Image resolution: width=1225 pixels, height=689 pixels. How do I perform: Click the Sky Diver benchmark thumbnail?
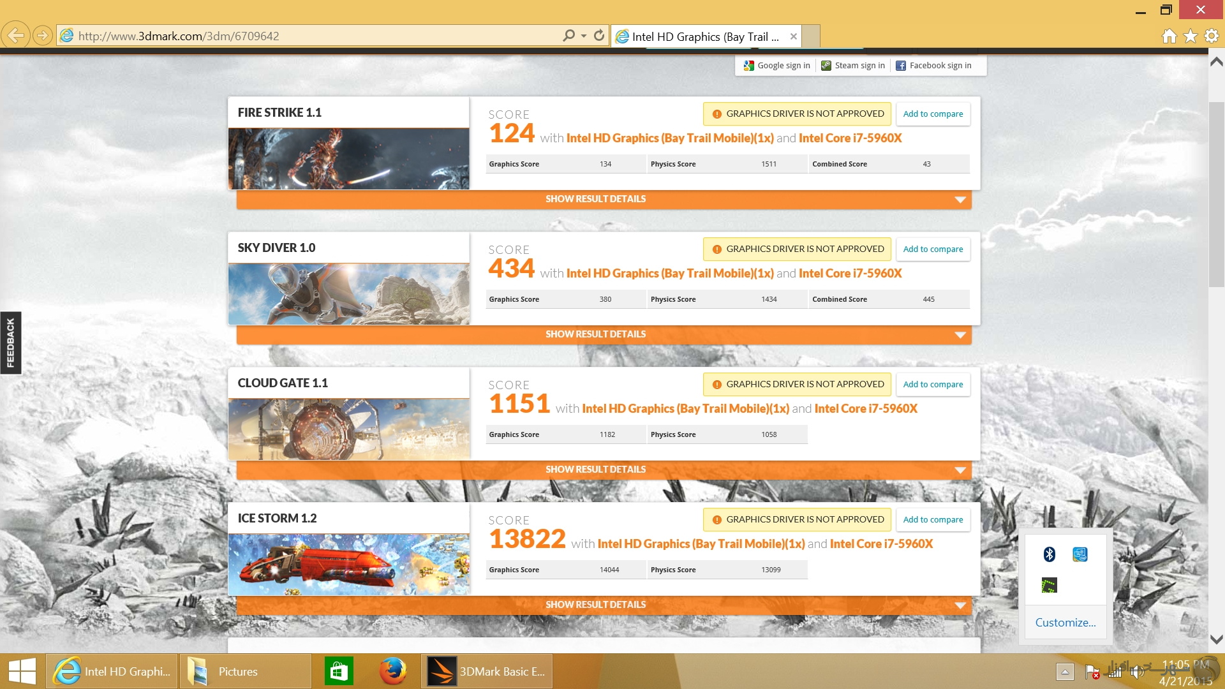(348, 294)
